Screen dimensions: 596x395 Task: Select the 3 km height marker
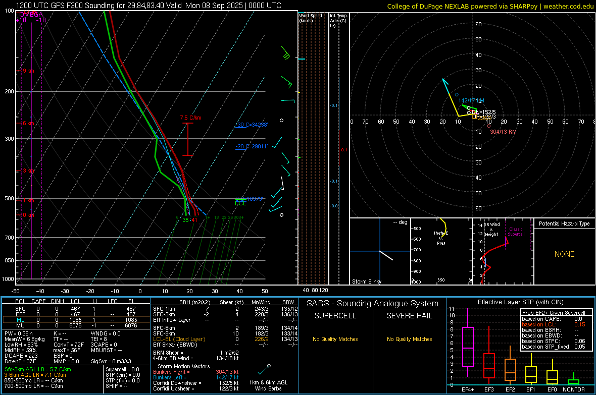(x=28, y=171)
